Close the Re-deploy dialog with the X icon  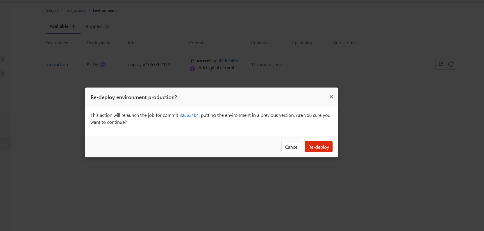tap(331, 97)
